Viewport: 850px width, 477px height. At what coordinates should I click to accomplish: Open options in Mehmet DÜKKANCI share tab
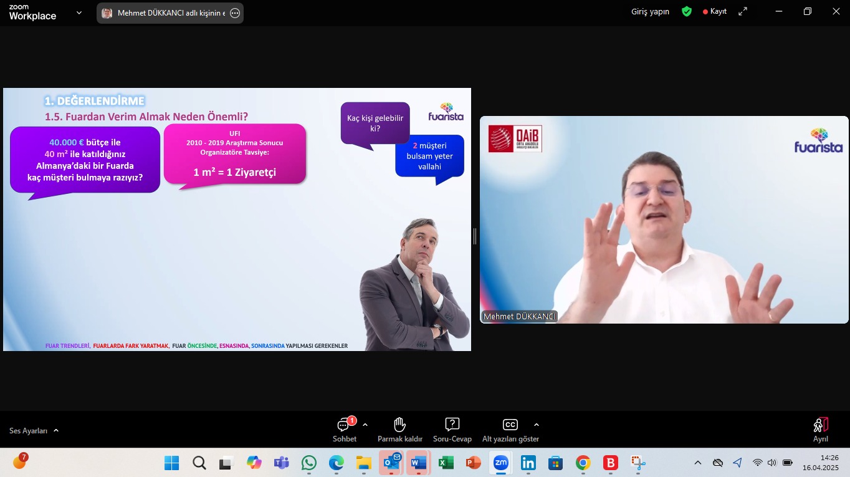click(235, 13)
